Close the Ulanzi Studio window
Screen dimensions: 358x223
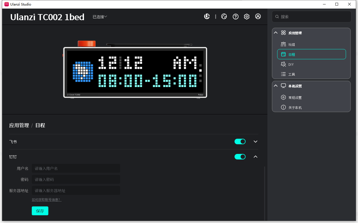pyautogui.click(x=349, y=4)
